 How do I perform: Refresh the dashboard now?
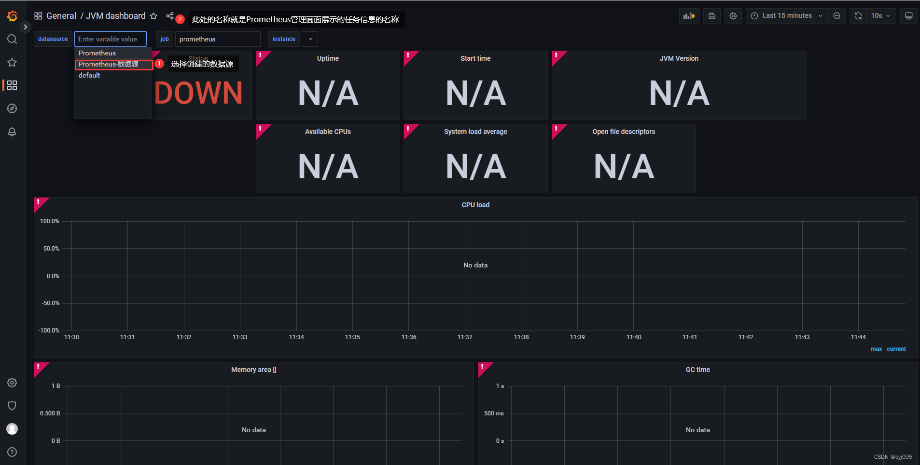[858, 16]
